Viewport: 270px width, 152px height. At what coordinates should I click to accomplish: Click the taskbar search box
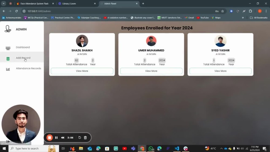pyautogui.click(x=34, y=148)
